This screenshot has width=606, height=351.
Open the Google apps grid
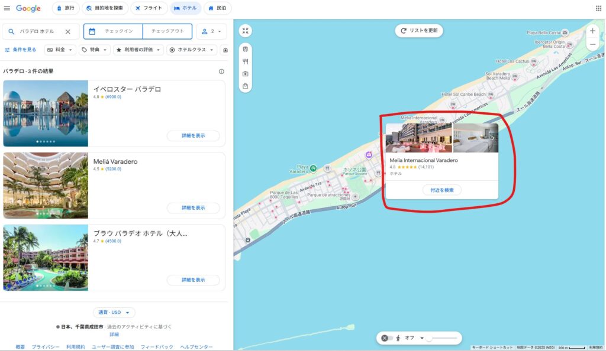click(x=598, y=8)
